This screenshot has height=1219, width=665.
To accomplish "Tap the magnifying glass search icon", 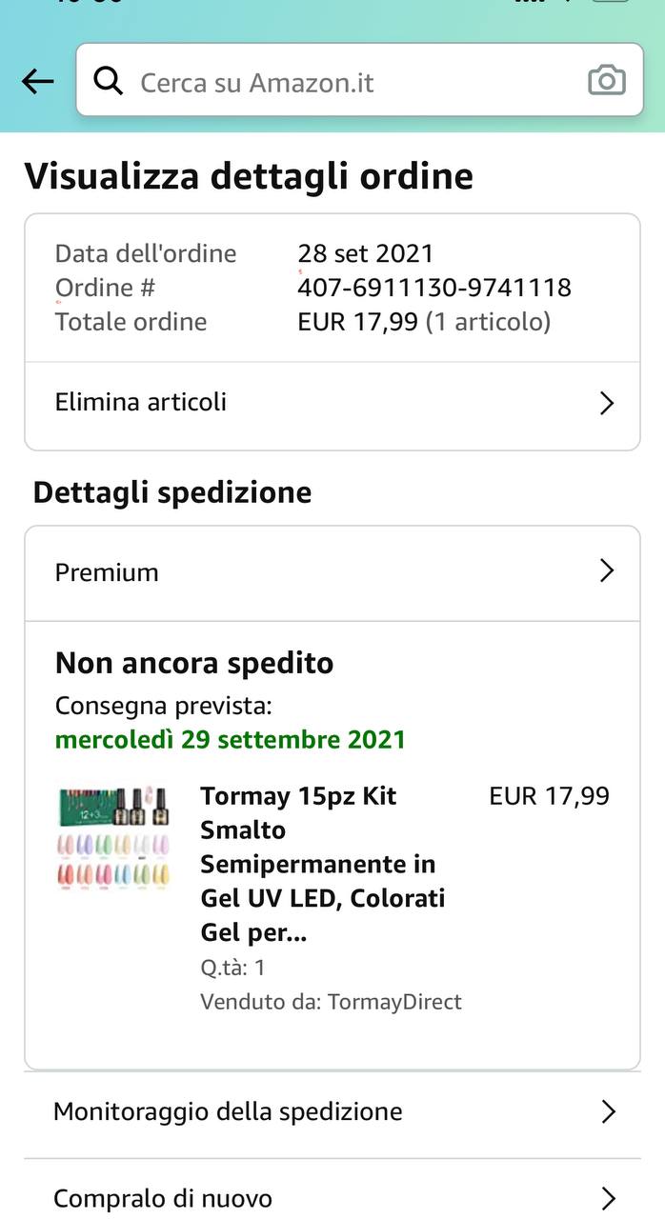I will pos(109,82).
